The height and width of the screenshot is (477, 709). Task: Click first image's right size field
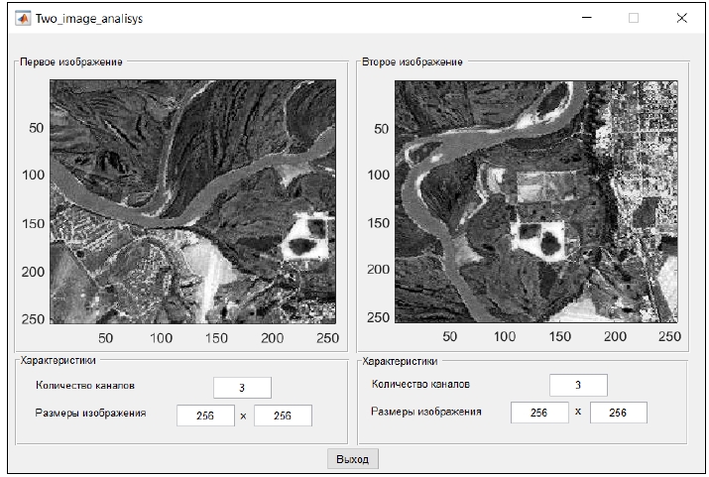pos(283,416)
